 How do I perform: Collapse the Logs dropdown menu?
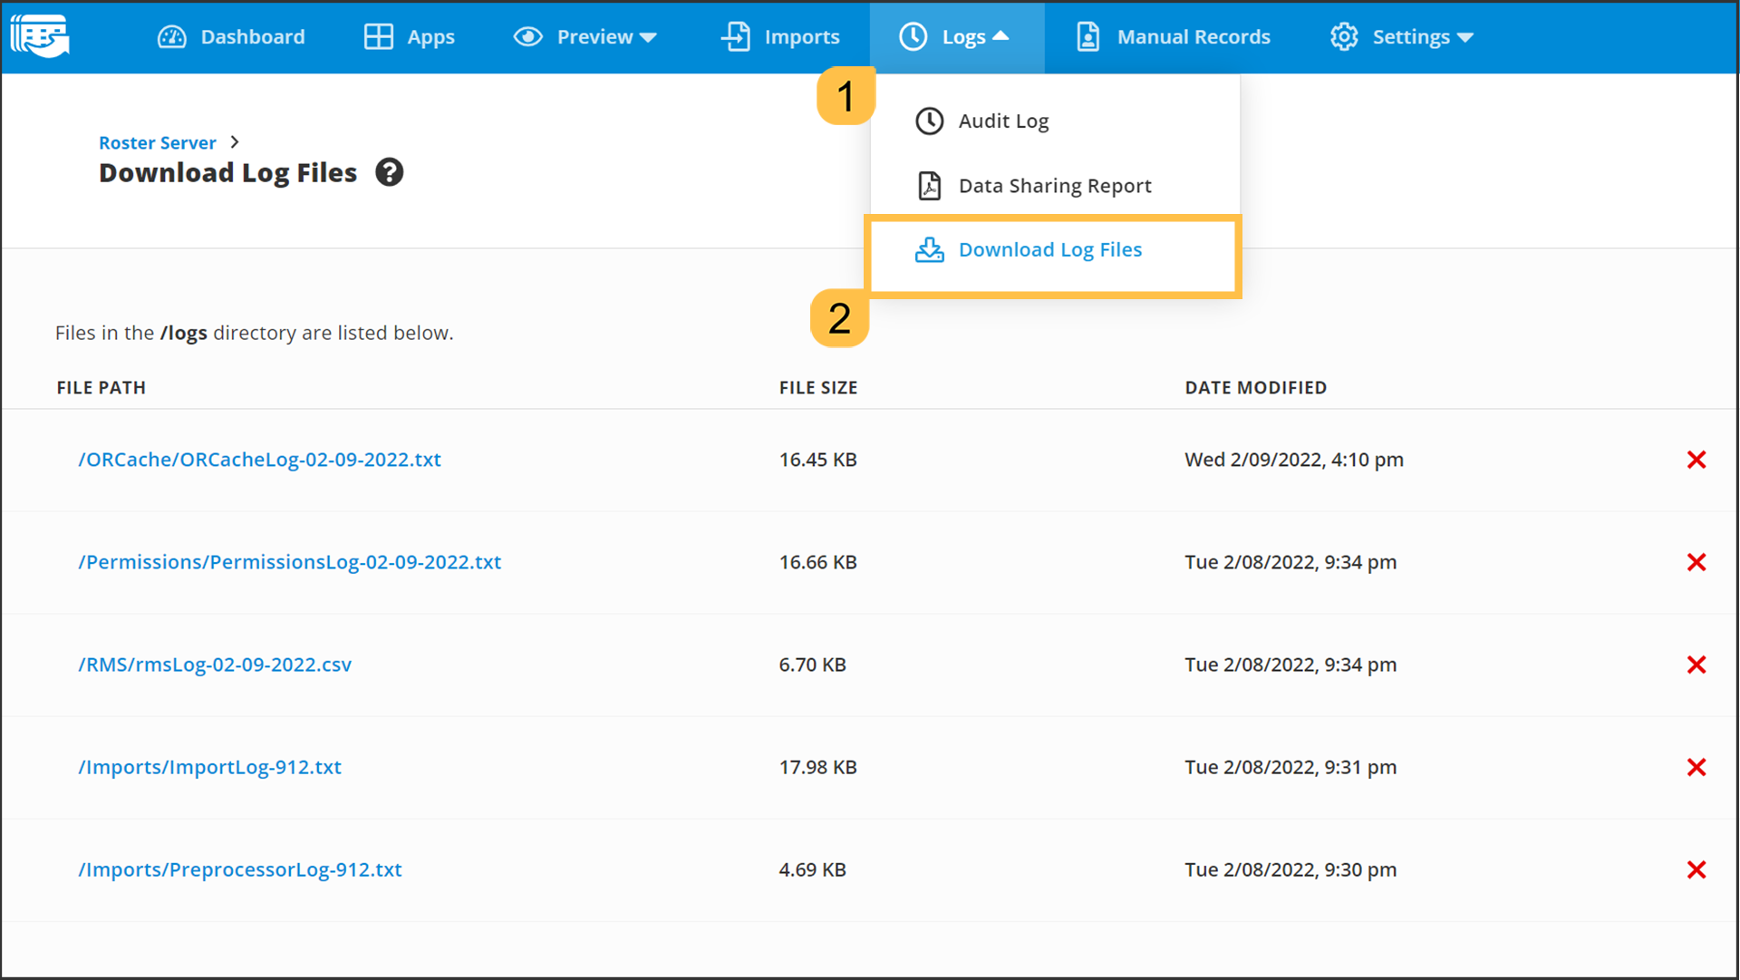[955, 37]
